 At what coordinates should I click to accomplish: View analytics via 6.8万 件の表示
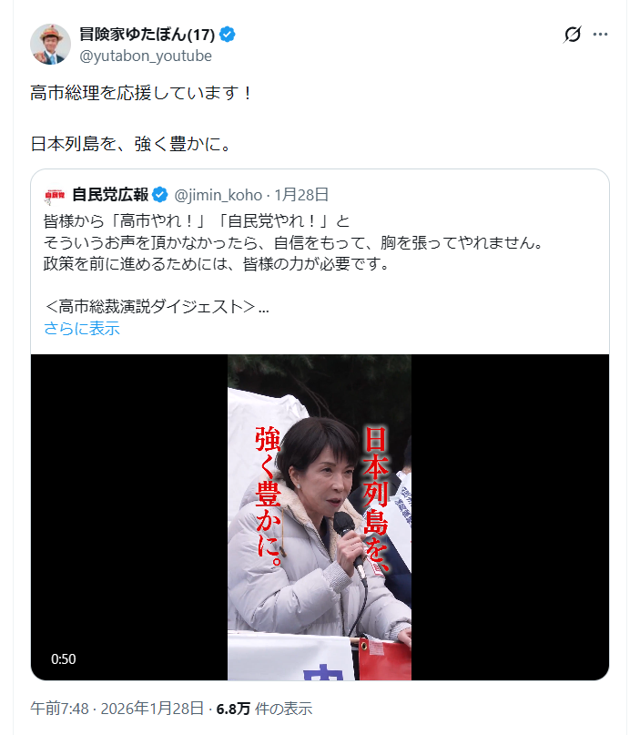tap(264, 709)
